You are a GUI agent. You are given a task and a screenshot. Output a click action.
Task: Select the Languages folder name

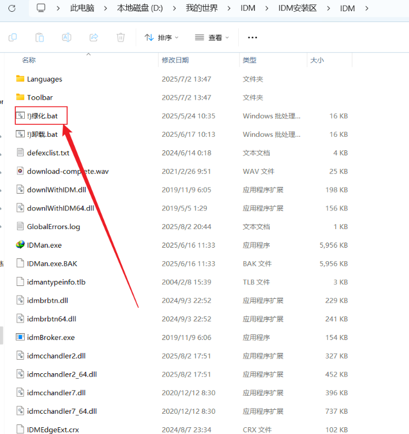(45, 79)
